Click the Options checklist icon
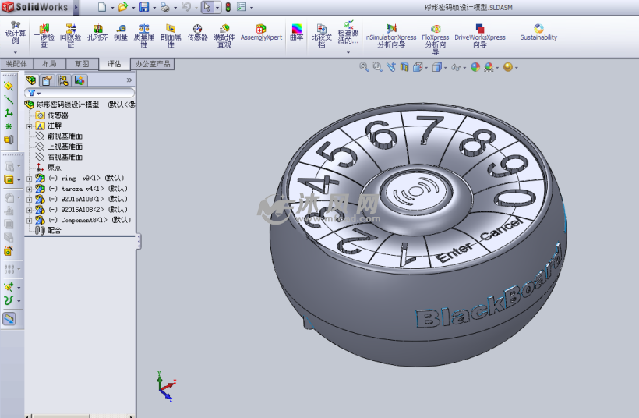The image size is (639, 418). pos(242,7)
